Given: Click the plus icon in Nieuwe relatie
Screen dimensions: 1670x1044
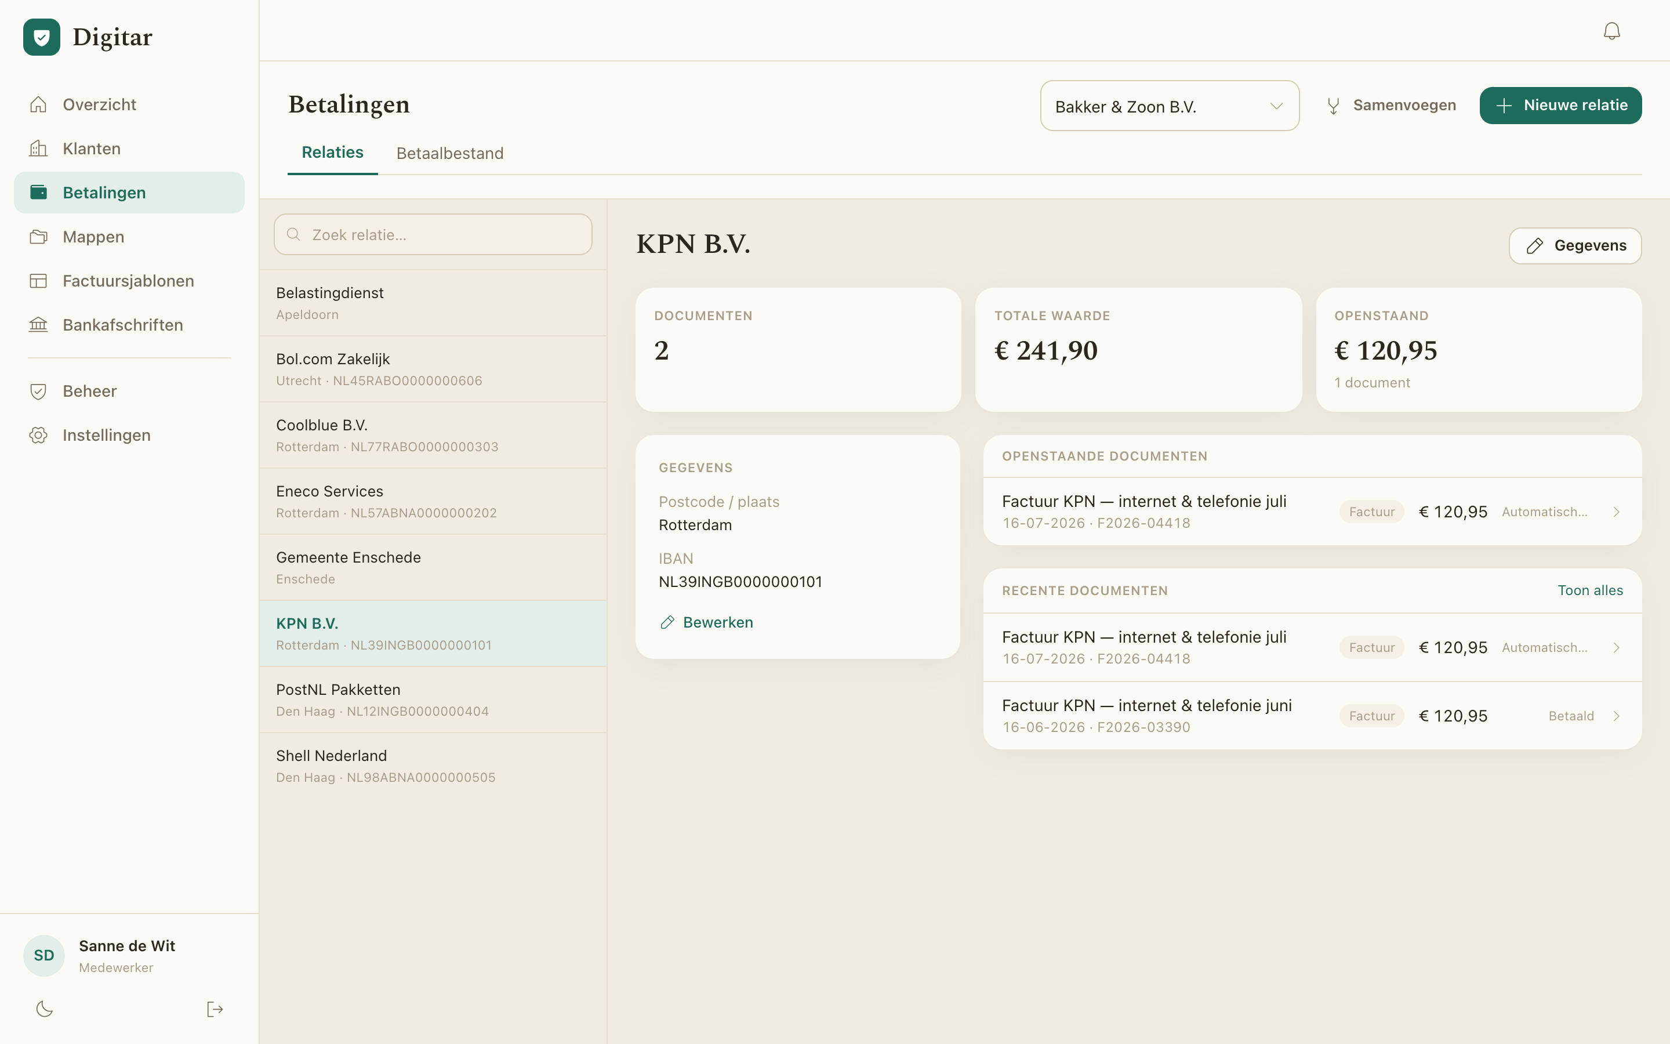Looking at the screenshot, I should 1504,106.
